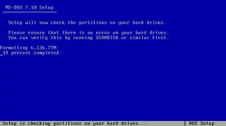Click the underline below the setup title

point(30,12)
